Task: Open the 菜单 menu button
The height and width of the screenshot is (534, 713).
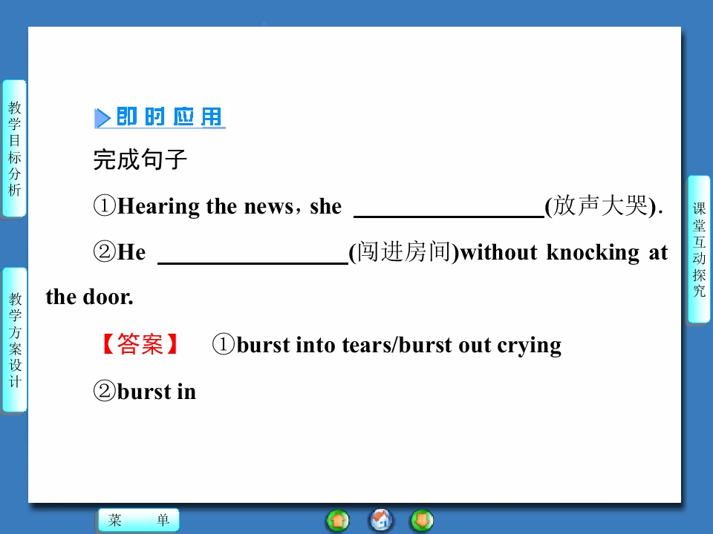Action: tap(139, 519)
